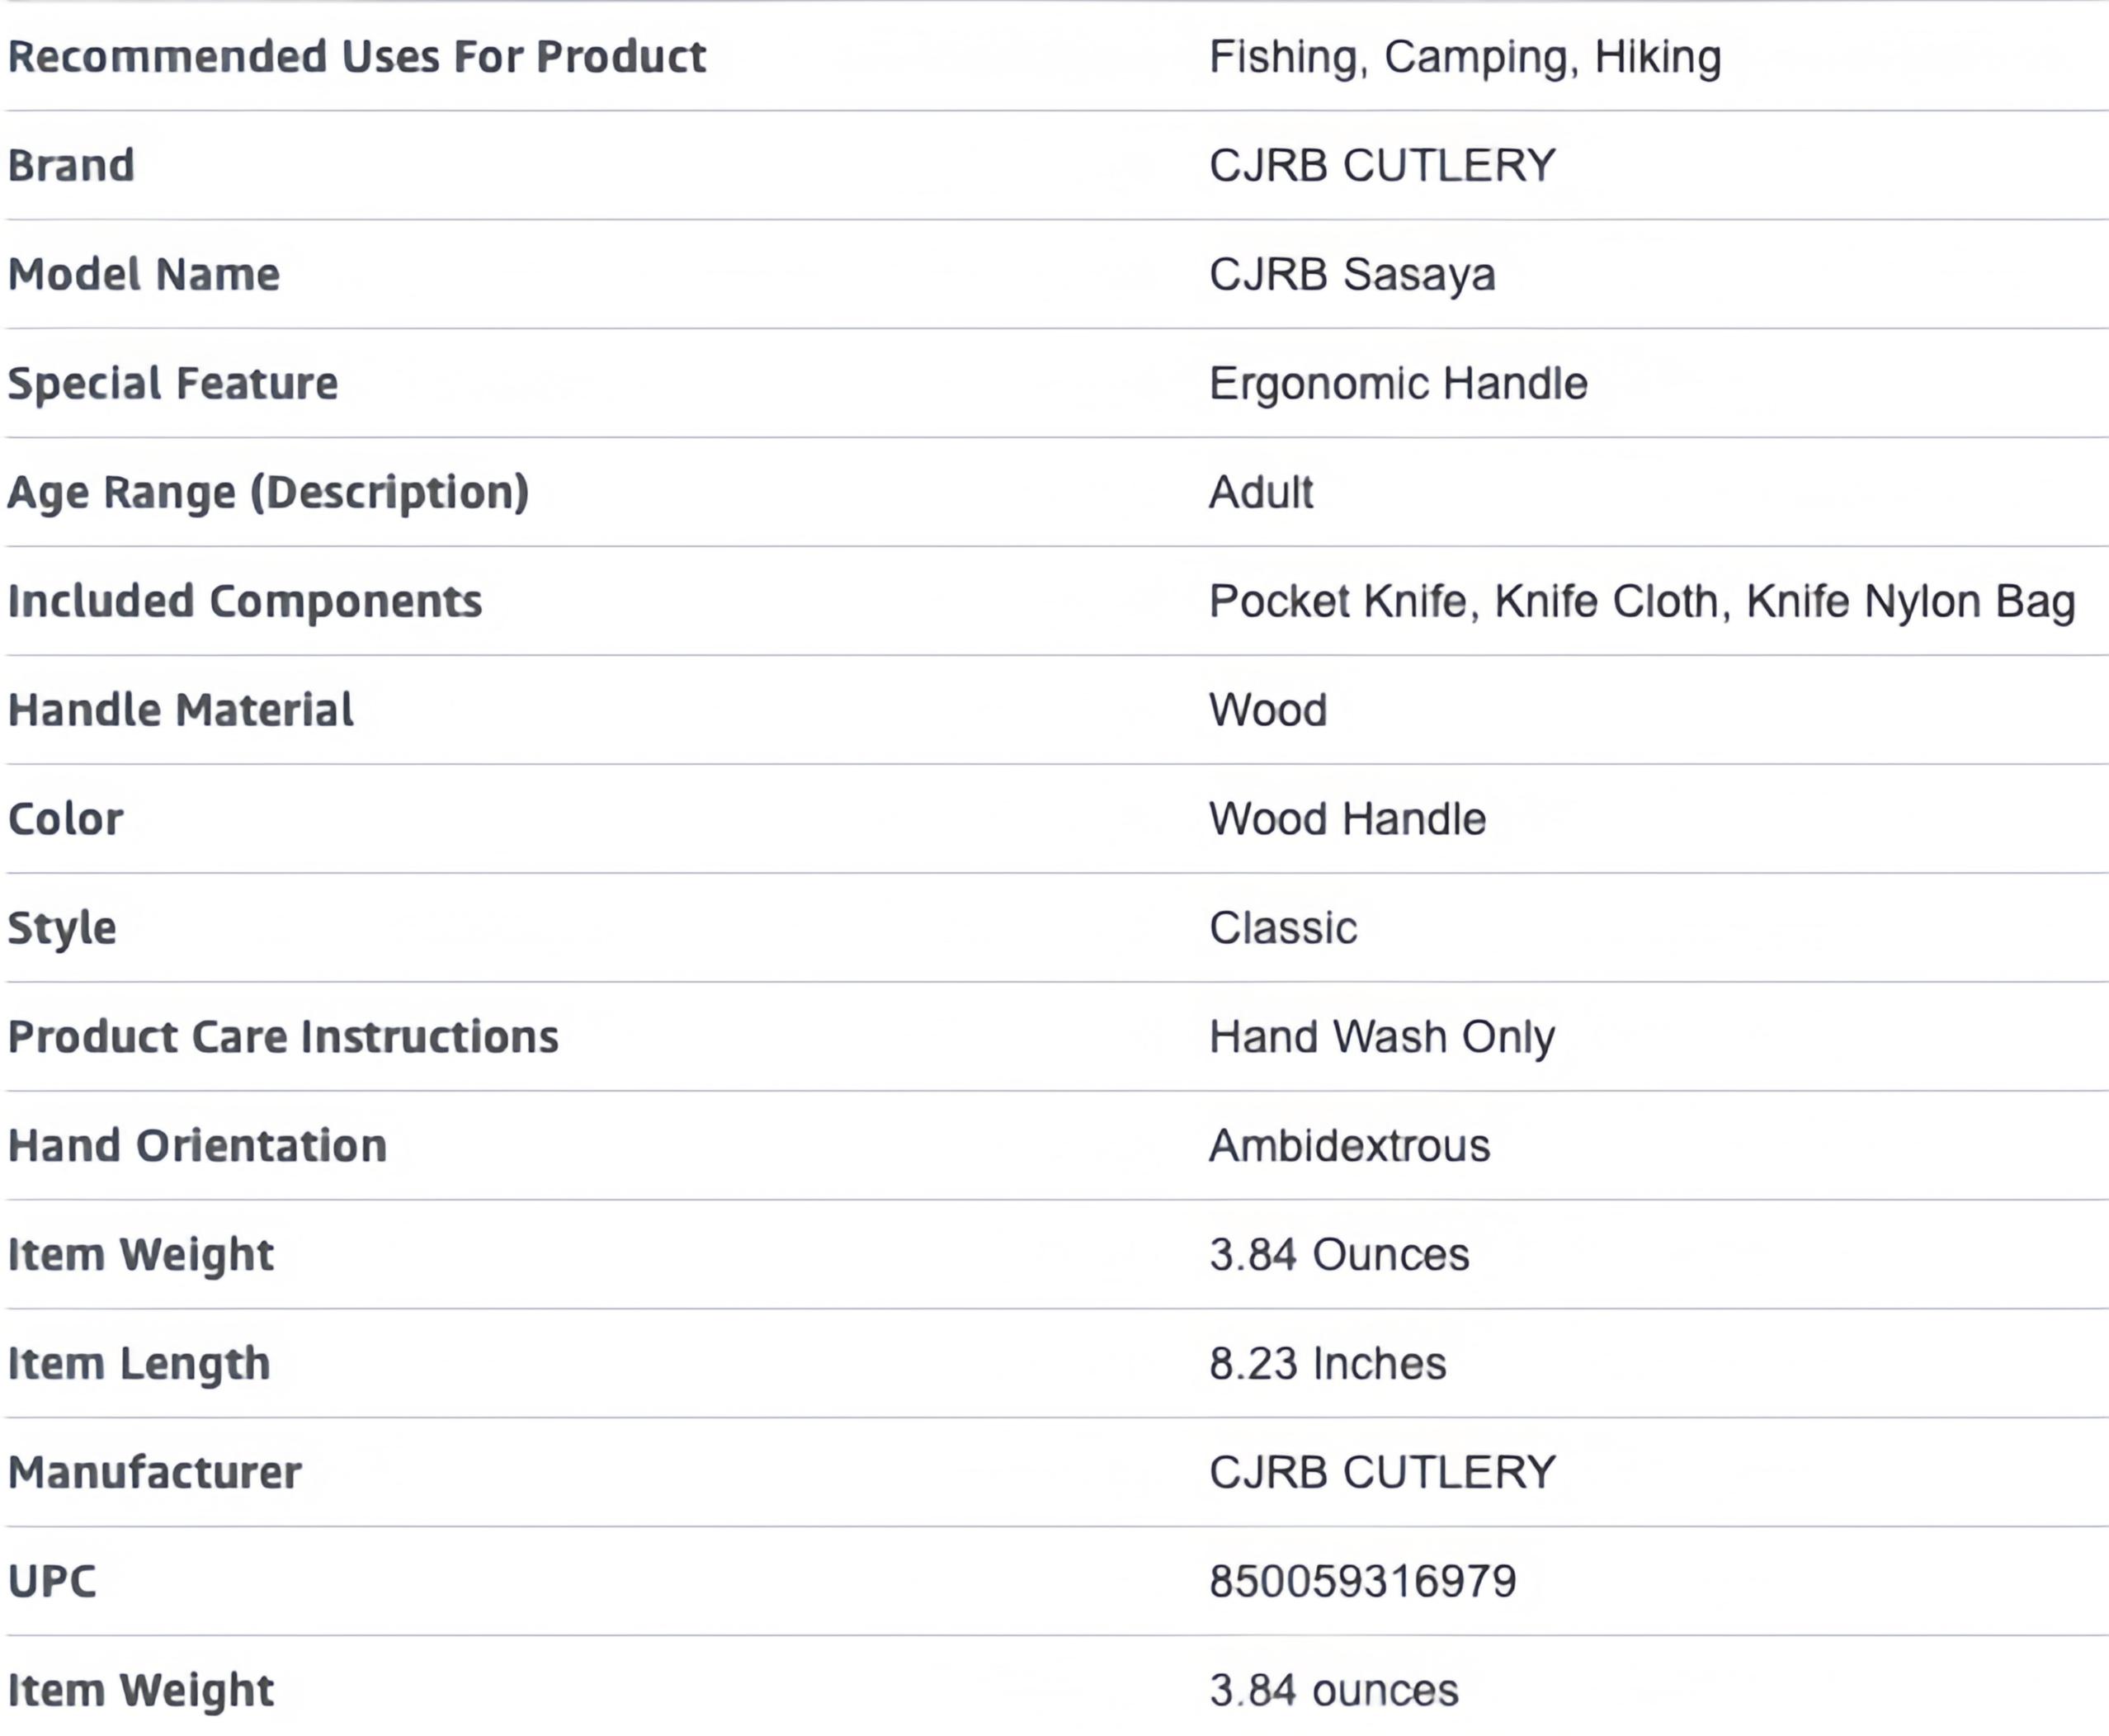Click the "Product Care Instructions" label

click(x=283, y=1037)
